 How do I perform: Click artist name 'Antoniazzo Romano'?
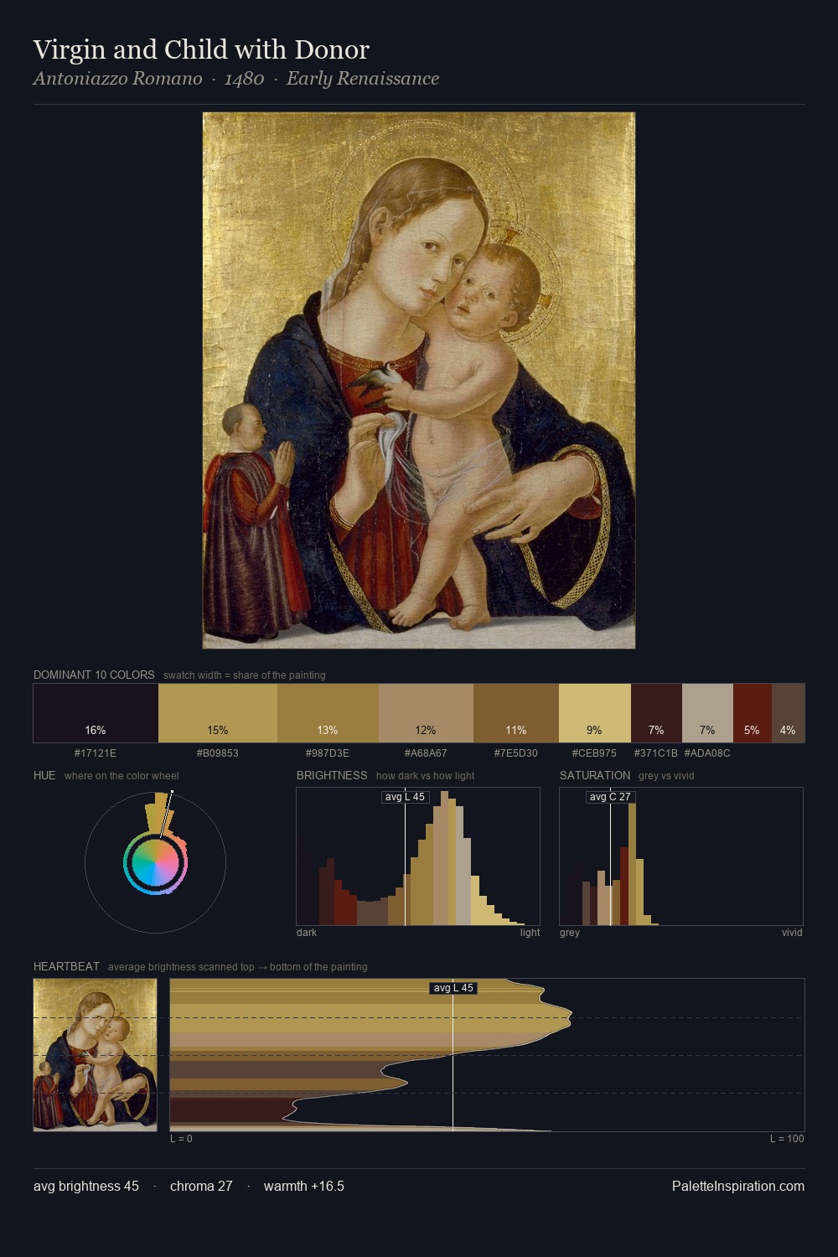point(117,79)
